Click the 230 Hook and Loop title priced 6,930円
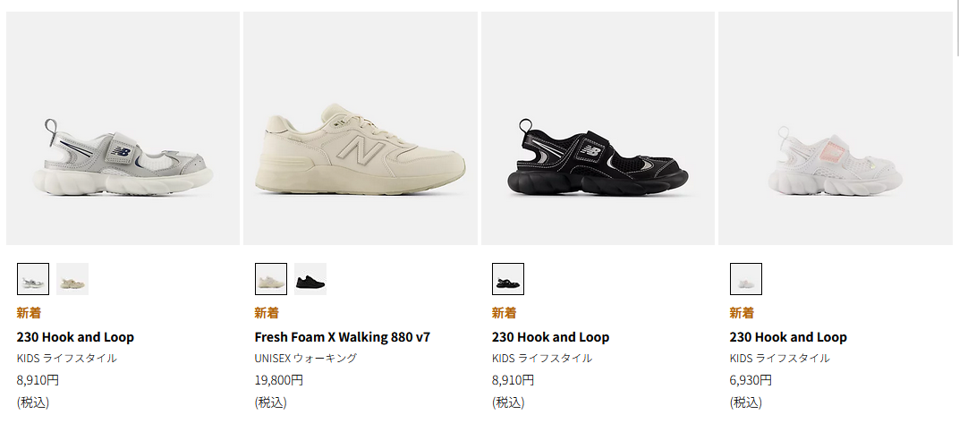The width and height of the screenshot is (959, 423). [x=788, y=337]
